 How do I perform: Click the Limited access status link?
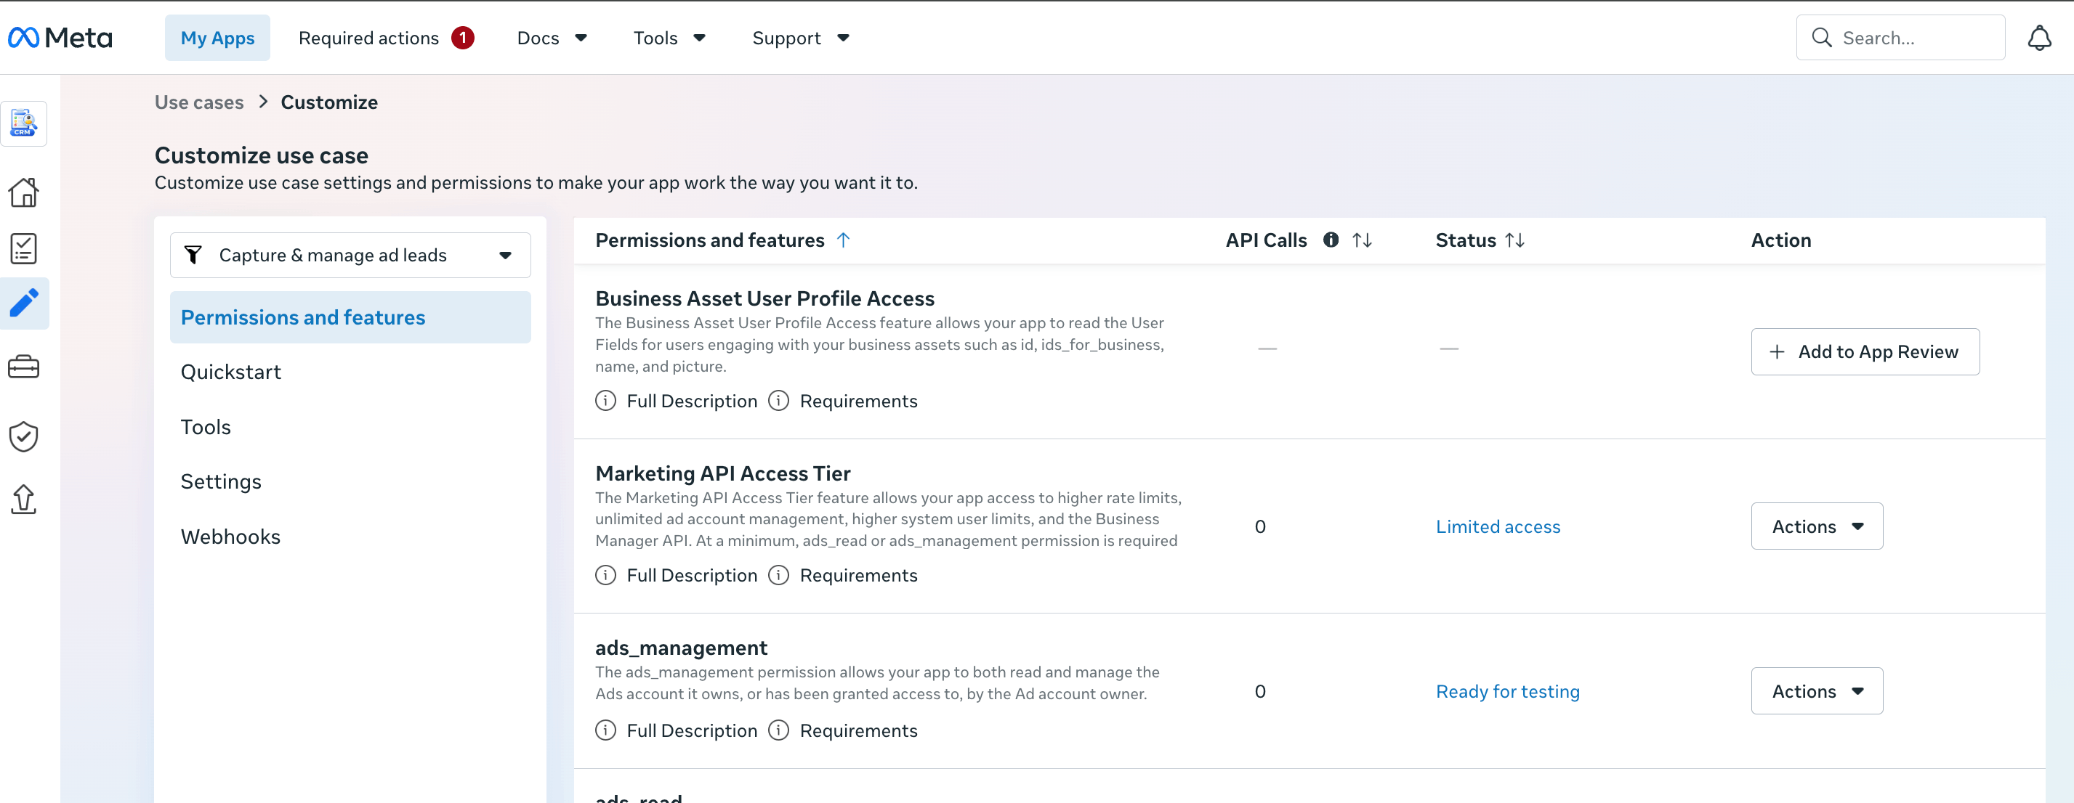point(1498,526)
